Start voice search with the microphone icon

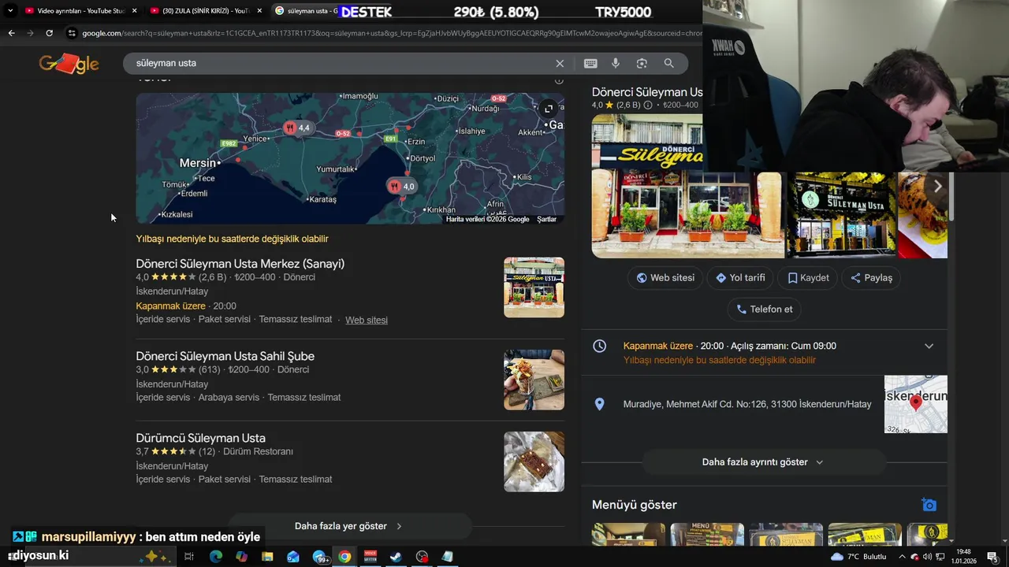[x=616, y=63]
